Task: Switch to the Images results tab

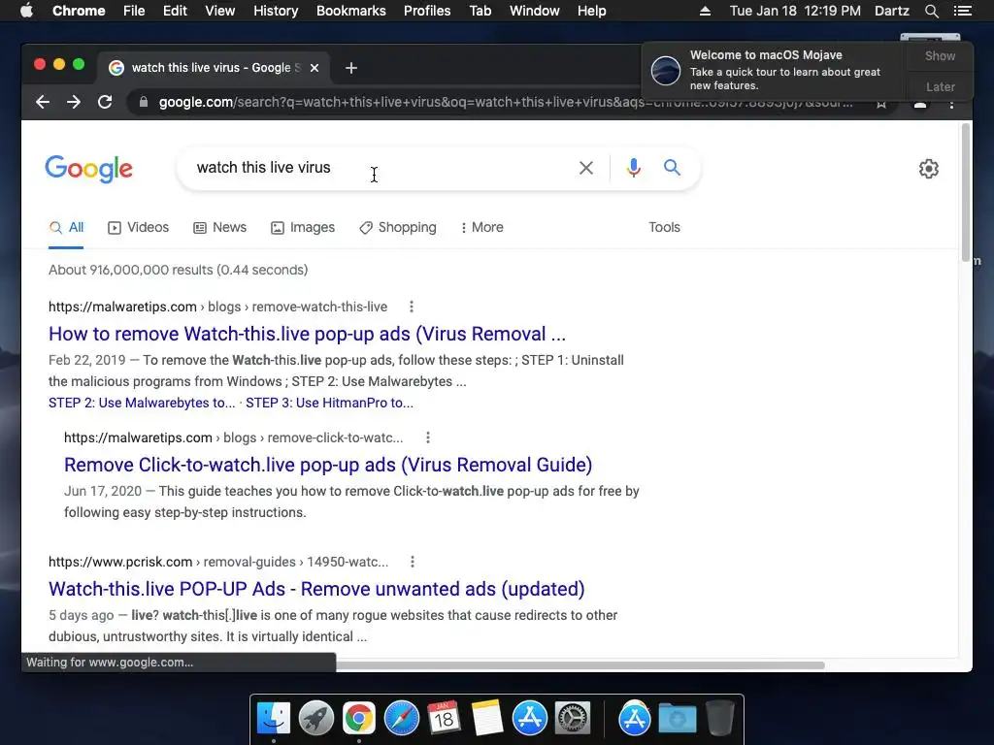Action: tap(303, 227)
